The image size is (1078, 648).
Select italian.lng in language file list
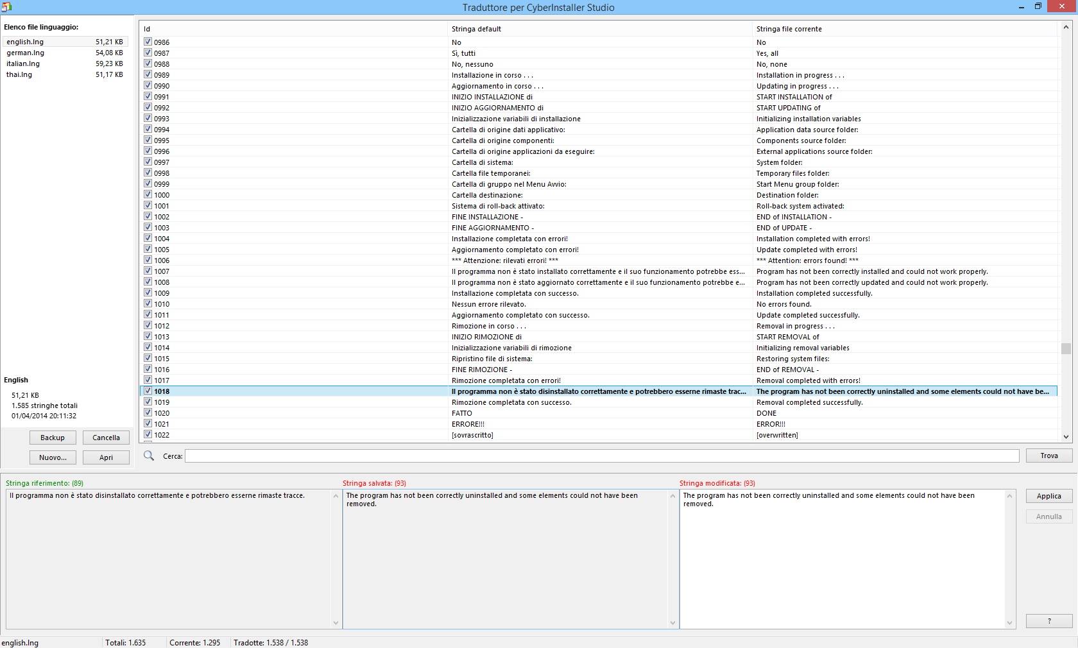(65, 64)
